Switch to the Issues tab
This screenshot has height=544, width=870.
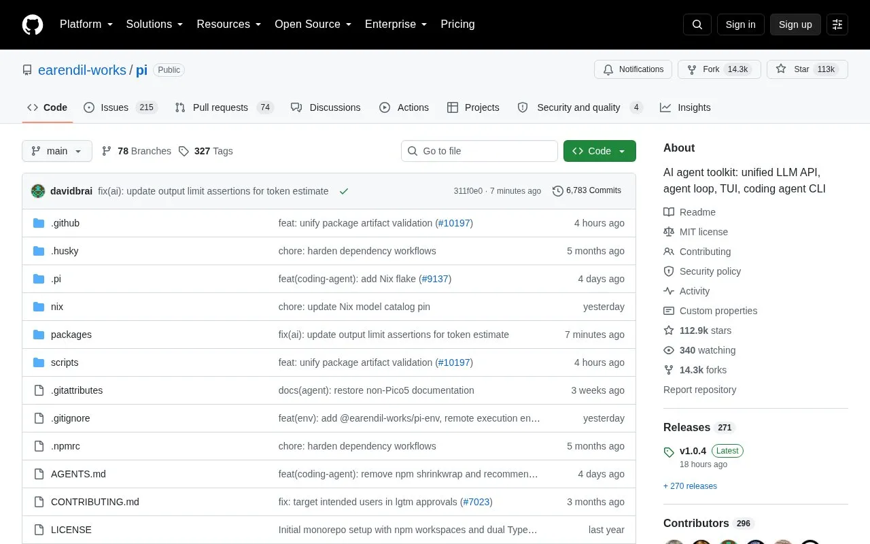pyautogui.click(x=120, y=107)
